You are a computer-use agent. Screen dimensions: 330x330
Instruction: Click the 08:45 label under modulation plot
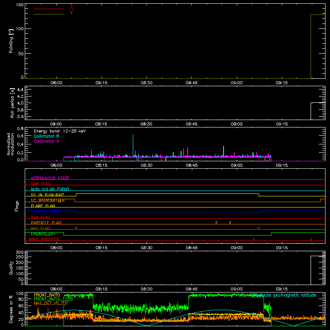click(x=191, y=165)
